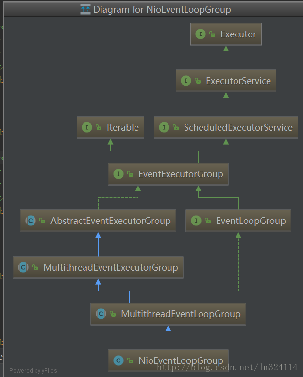
Task: Click the 'Diagram for NioEventLoopGroup' title text
Action: coord(162,10)
